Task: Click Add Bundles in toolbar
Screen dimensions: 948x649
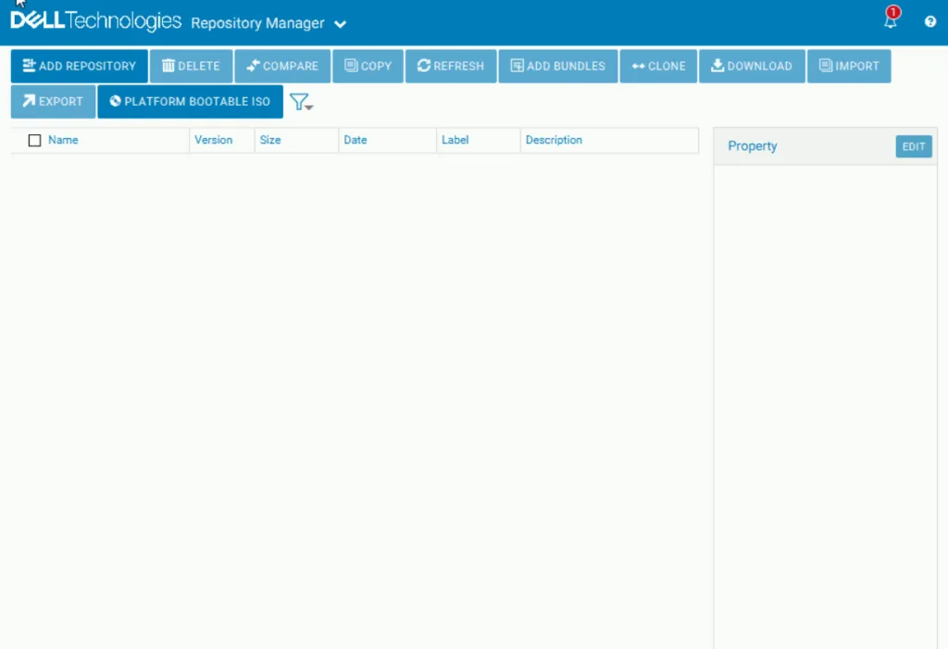Action: [x=557, y=67]
